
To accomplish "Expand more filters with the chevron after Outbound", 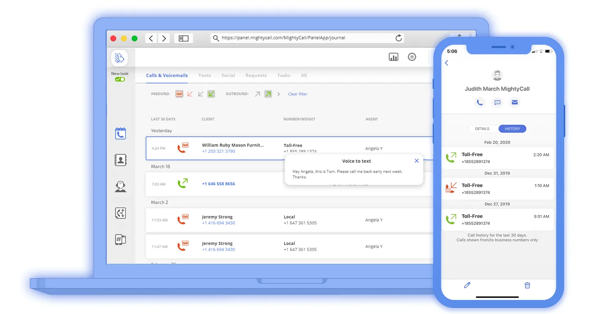I will [279, 94].
